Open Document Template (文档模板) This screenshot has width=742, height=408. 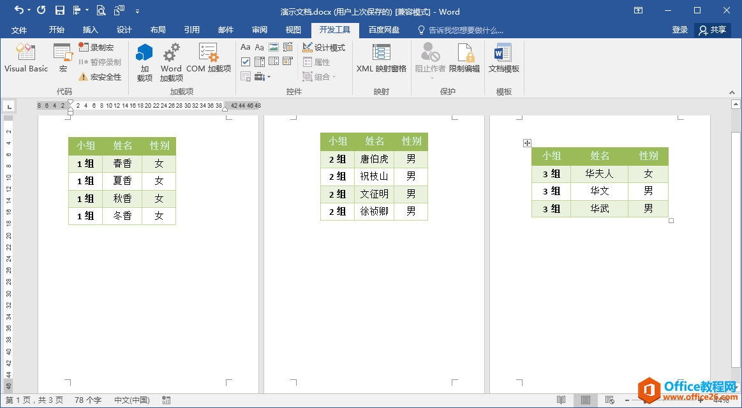point(504,57)
